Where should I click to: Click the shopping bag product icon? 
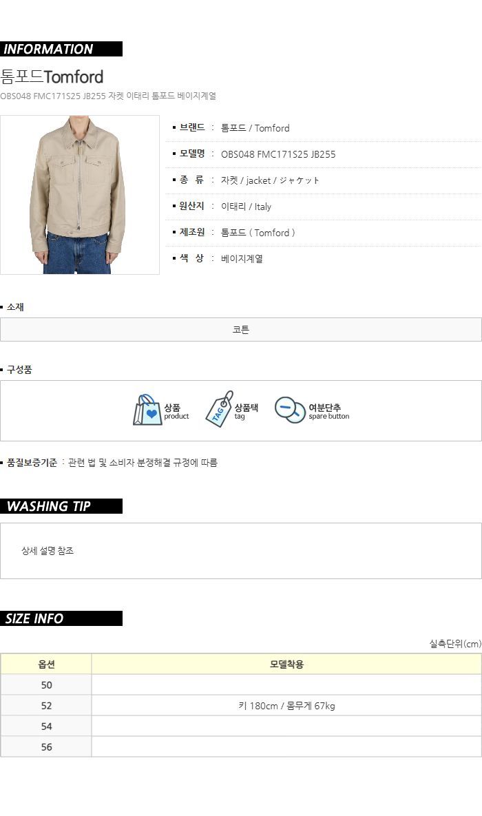148,410
